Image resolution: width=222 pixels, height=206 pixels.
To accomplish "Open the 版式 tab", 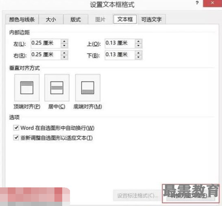I will pos(75,19).
